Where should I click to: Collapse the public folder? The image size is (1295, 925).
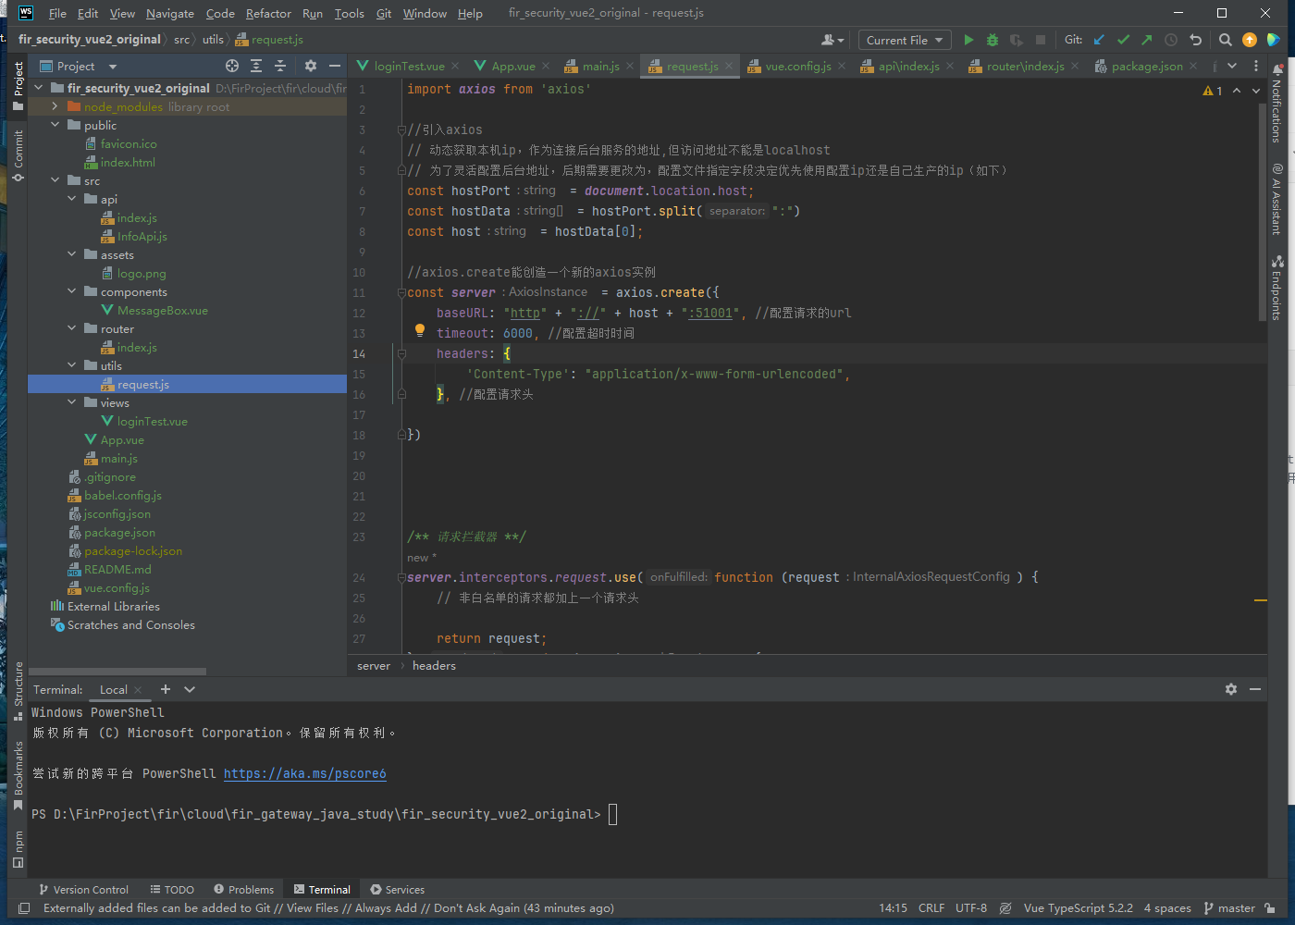55,125
